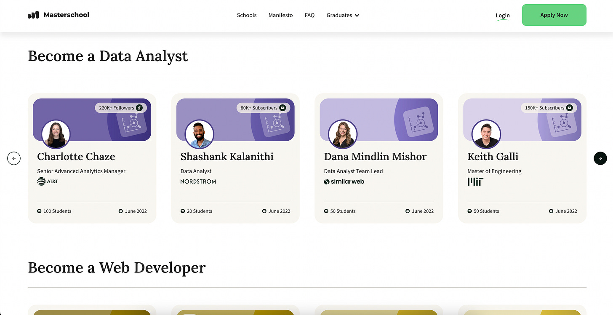Click Shashank Kalanithi's profile photo
The width and height of the screenshot is (613, 315).
(200, 134)
